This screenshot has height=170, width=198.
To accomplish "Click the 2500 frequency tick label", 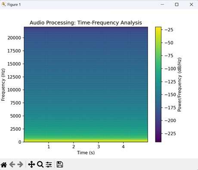I will pyautogui.click(x=15, y=129).
